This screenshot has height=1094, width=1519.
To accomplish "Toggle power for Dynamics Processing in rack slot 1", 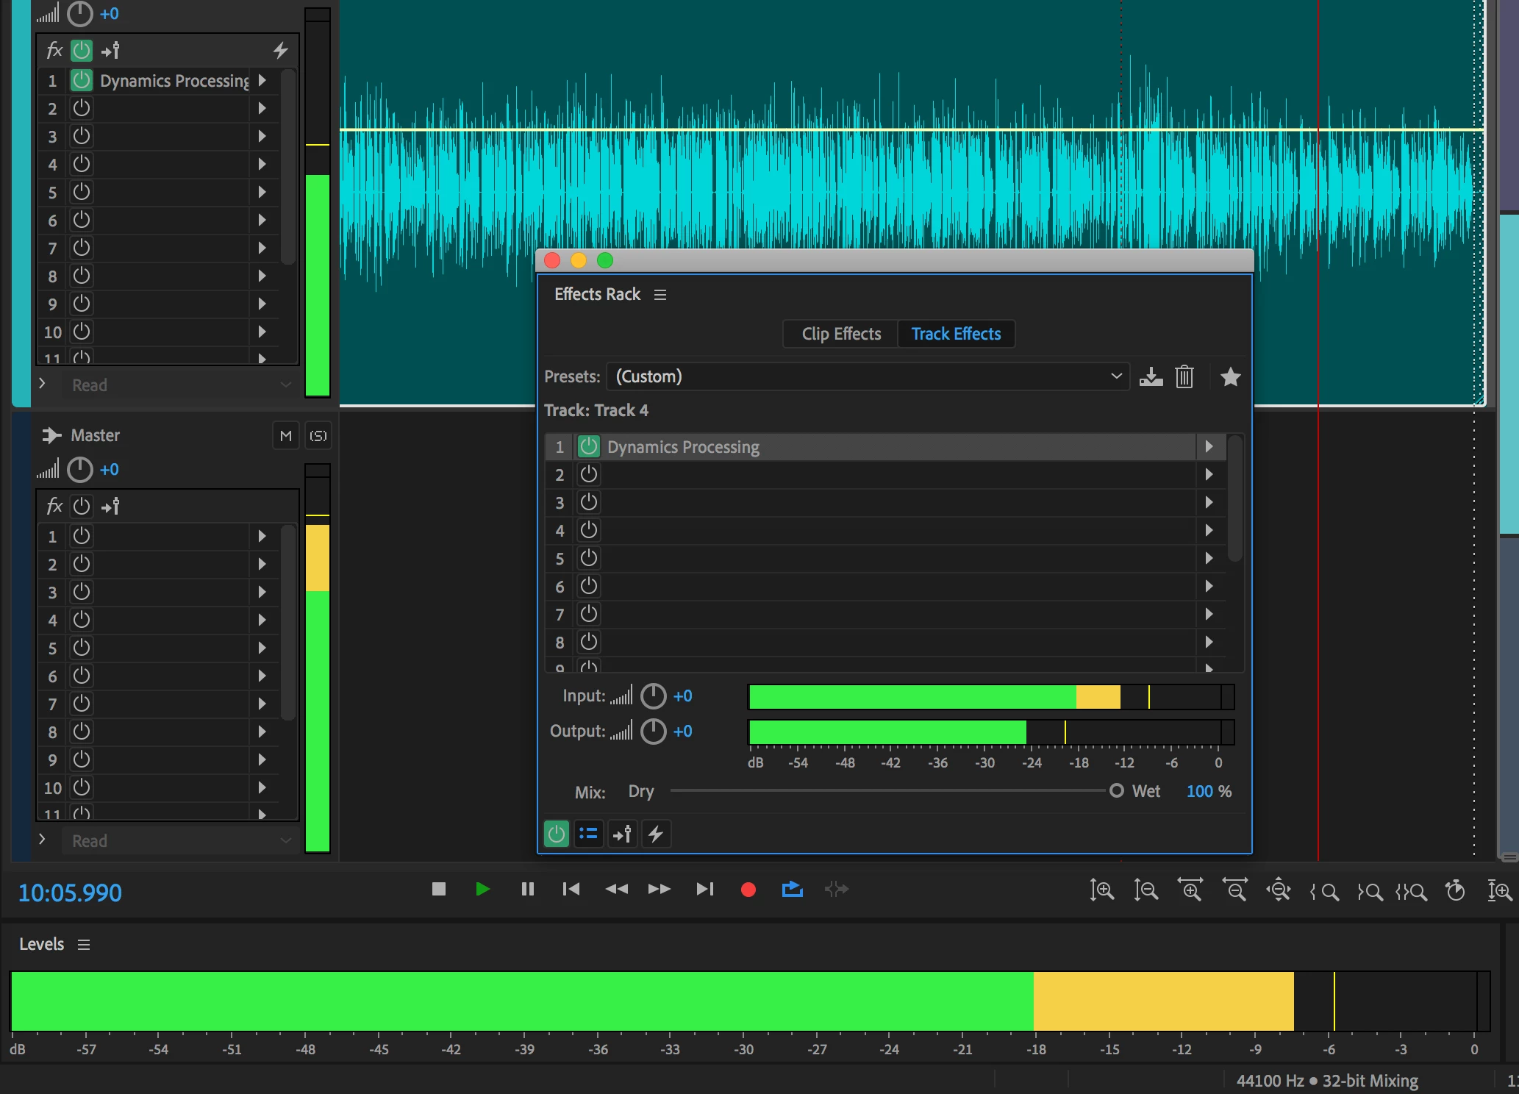I will click(x=589, y=446).
